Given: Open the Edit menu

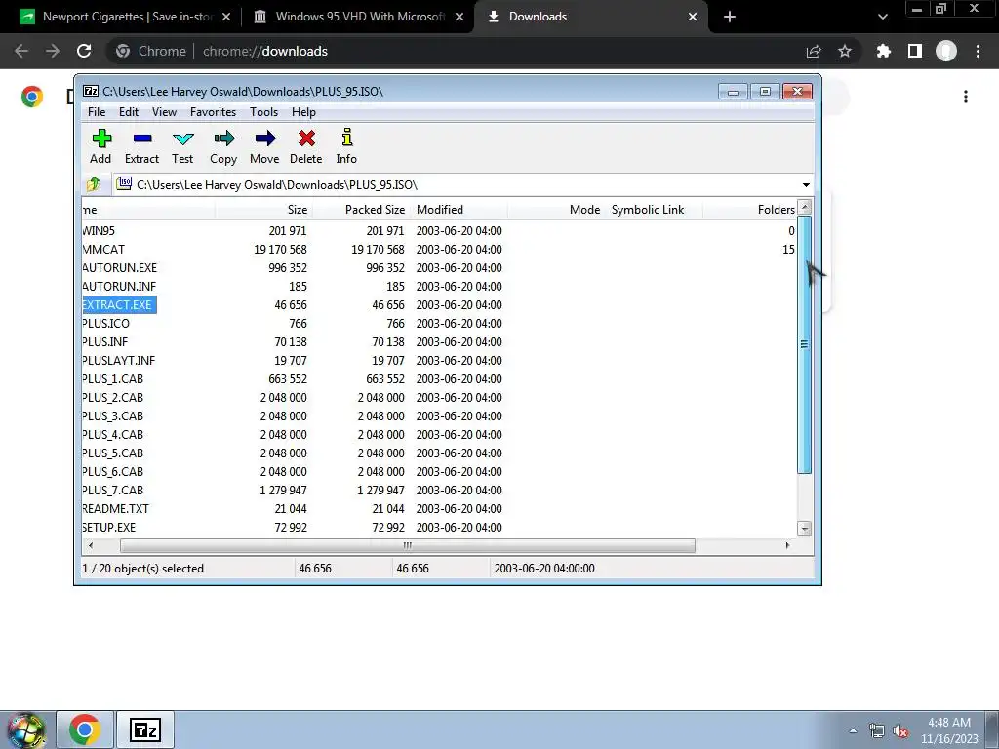Looking at the screenshot, I should (x=129, y=112).
